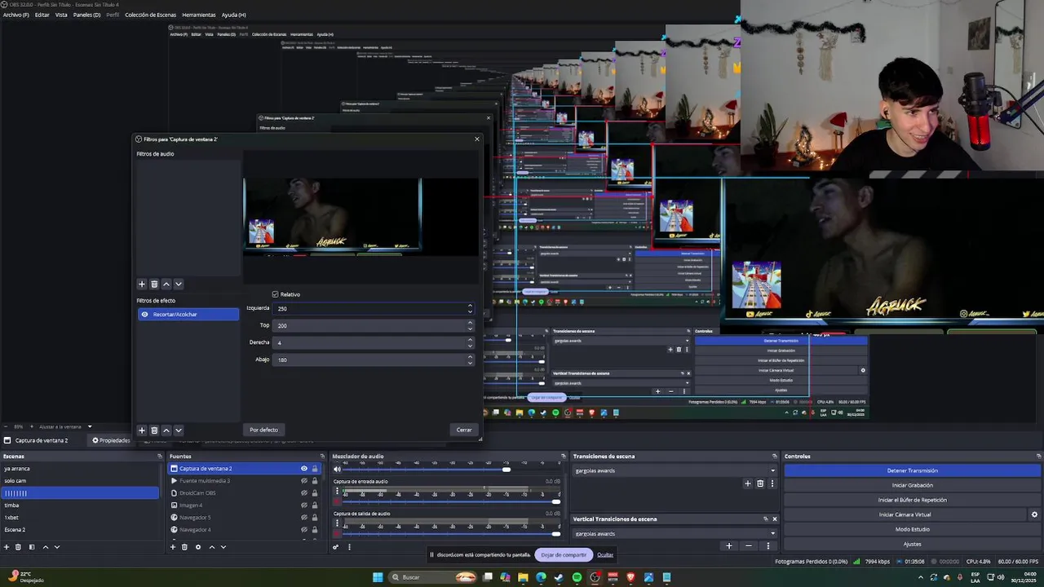Decrease Top crop value stepper
1044x587 pixels.
(x=470, y=328)
